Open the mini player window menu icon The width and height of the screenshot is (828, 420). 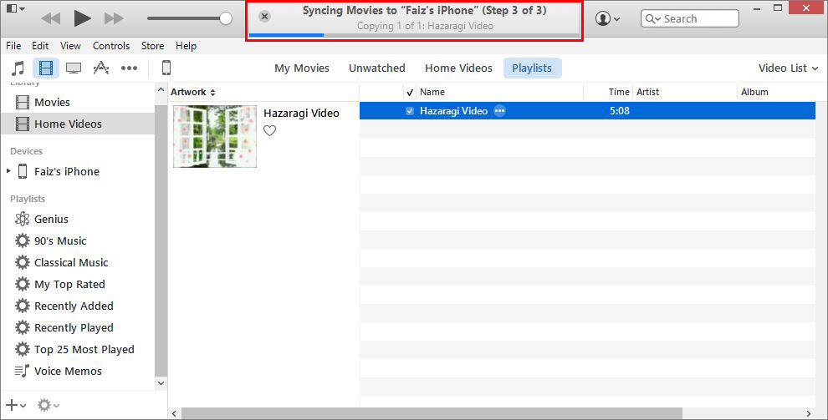pyautogui.click(x=14, y=8)
